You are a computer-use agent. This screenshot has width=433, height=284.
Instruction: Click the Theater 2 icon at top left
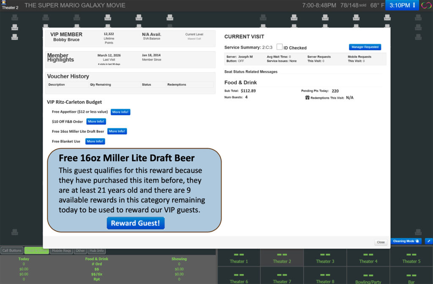4,3
